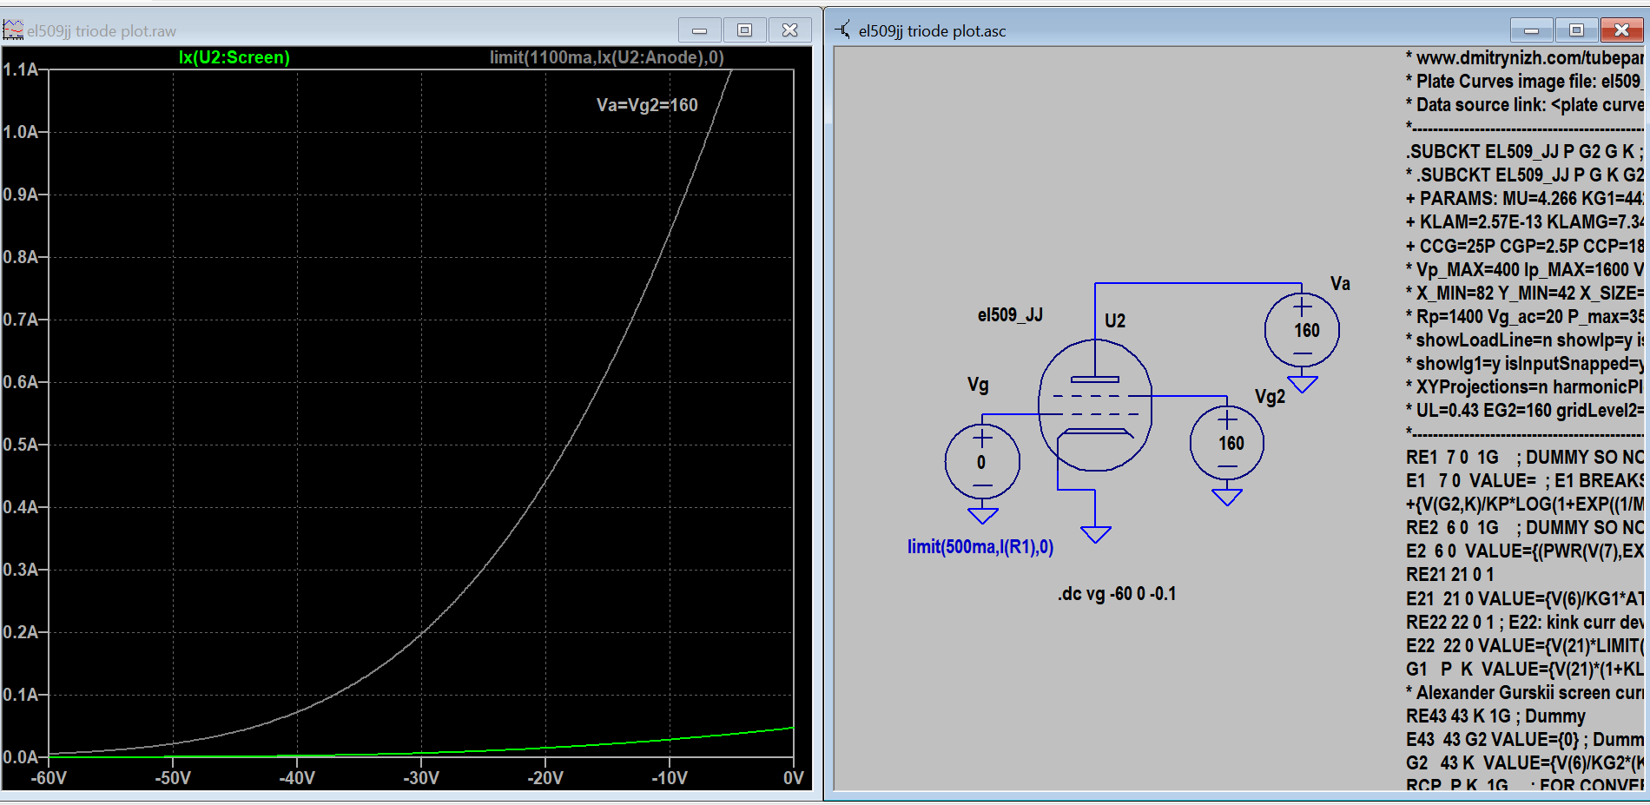Click the schematic window title bar icon
This screenshot has width=1650, height=805.
click(x=842, y=30)
